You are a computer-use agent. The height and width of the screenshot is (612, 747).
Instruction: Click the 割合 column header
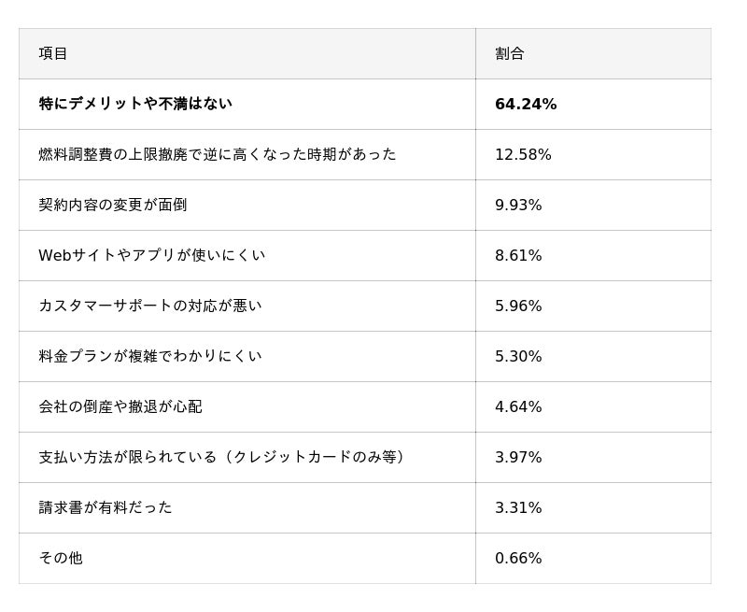click(x=510, y=53)
